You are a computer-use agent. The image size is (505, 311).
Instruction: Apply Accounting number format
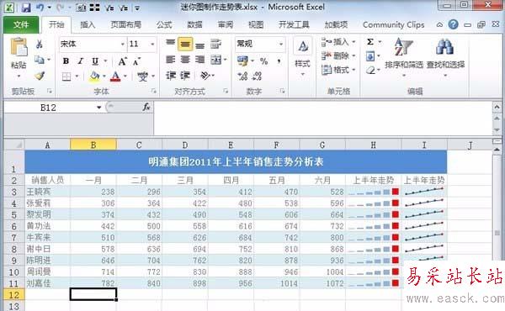tap(242, 61)
